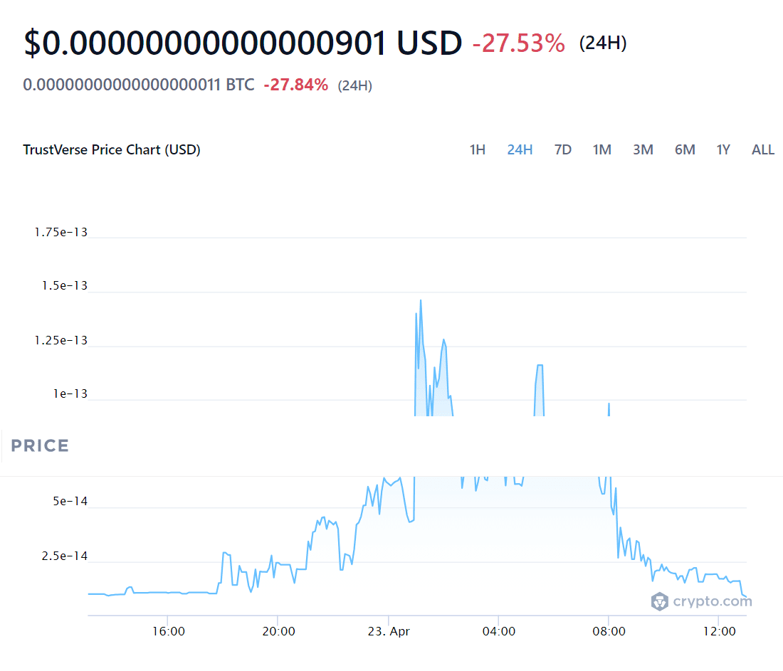Image resolution: width=783 pixels, height=671 pixels.
Task: Click the USD price headline value
Action: tap(243, 43)
